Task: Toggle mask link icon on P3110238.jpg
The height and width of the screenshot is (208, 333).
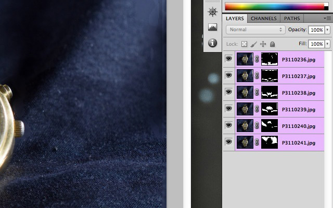Action: pyautogui.click(x=257, y=92)
